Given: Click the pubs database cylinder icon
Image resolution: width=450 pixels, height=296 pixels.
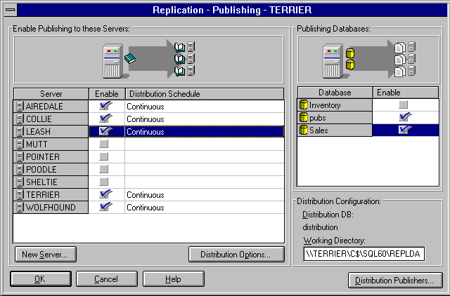Looking at the screenshot, I should 304,118.
